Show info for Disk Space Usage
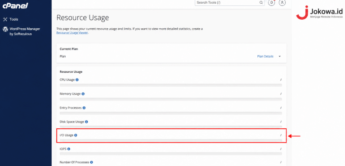The image size is (345, 166). point(86,122)
